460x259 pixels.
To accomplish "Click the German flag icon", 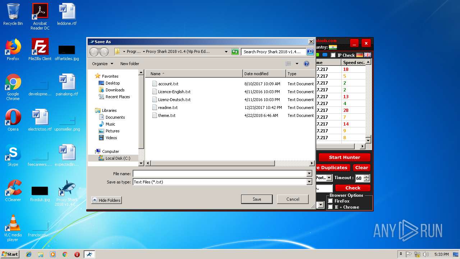I will pyautogui.click(x=360, y=55).
